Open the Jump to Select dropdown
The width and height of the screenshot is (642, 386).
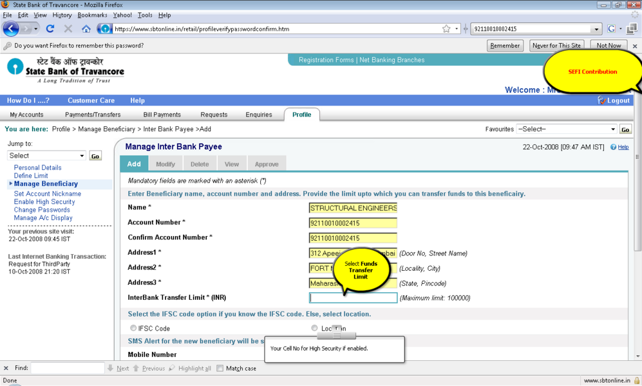click(x=46, y=156)
